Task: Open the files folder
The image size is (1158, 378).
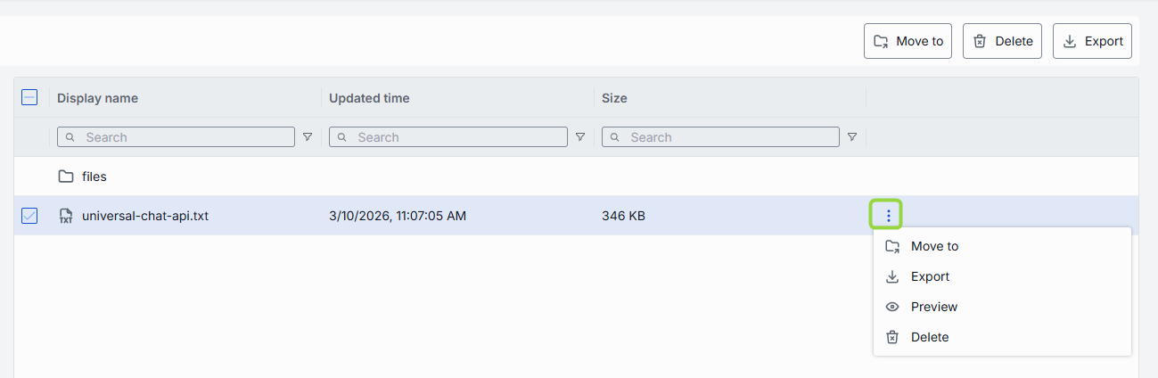Action: click(x=94, y=177)
